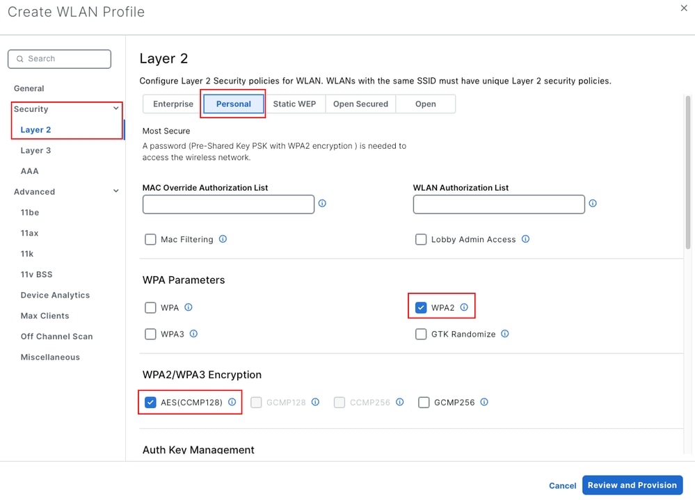
Task: Open Off Channel Scan settings
Action: pos(57,337)
